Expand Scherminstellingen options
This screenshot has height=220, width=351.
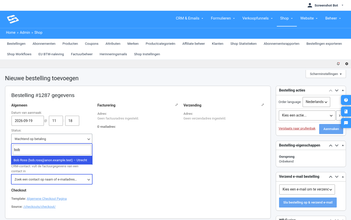(326, 74)
